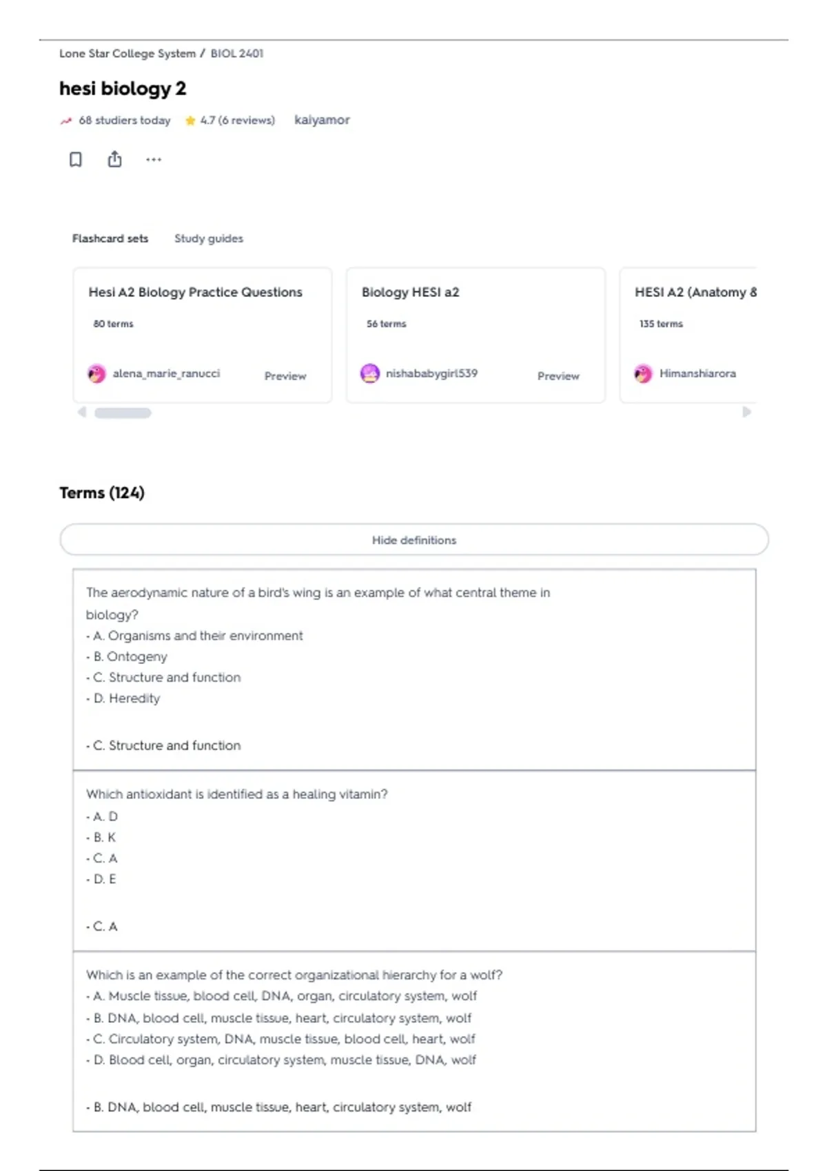Switch to the Study guides tab
The height and width of the screenshot is (1171, 827).
(209, 238)
